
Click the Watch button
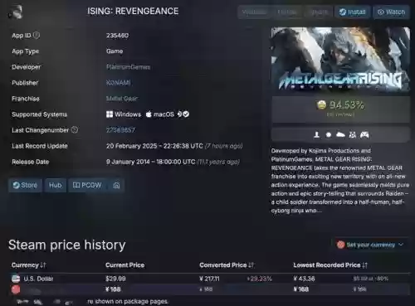pos(391,12)
